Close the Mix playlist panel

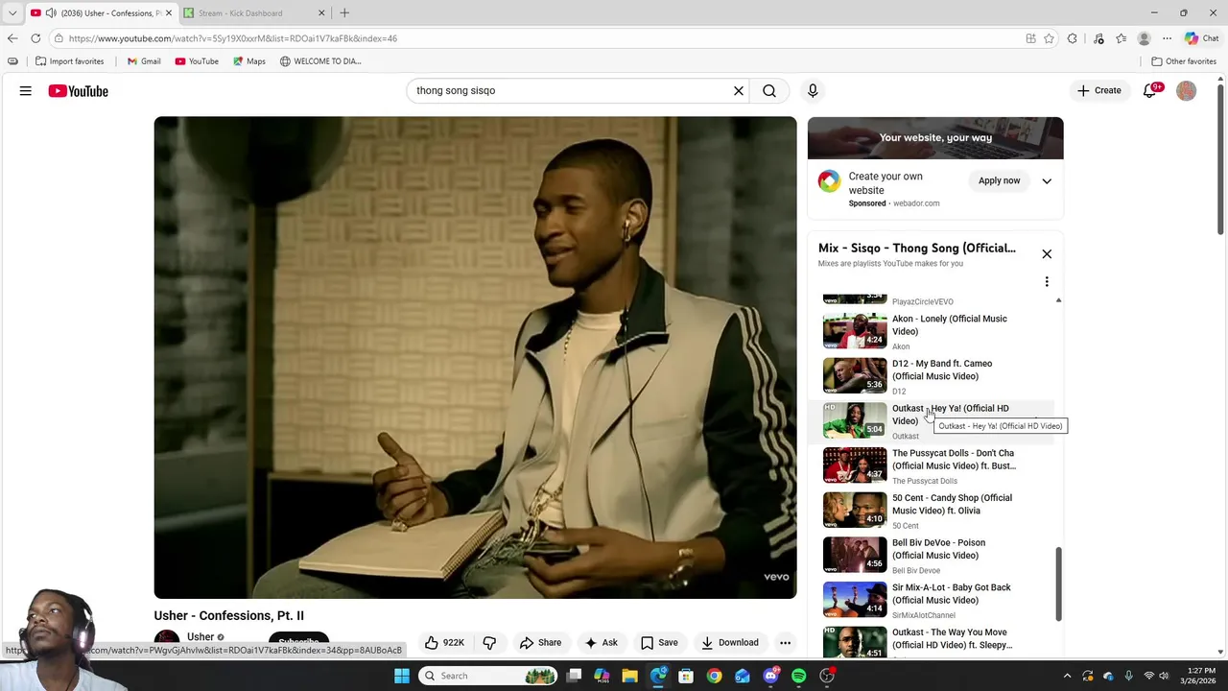pyautogui.click(x=1047, y=254)
